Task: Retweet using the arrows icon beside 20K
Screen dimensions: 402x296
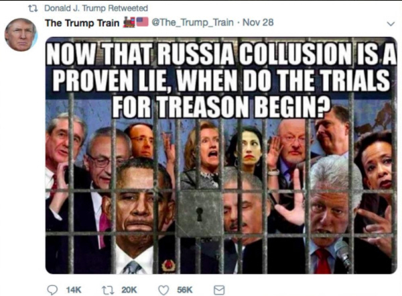Action: [x=106, y=290]
